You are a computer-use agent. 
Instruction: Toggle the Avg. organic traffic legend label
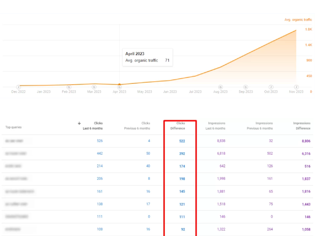click(x=298, y=20)
